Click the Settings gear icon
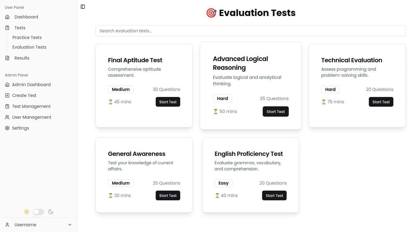Screen dimensions: 413x232 [x=7, y=128]
